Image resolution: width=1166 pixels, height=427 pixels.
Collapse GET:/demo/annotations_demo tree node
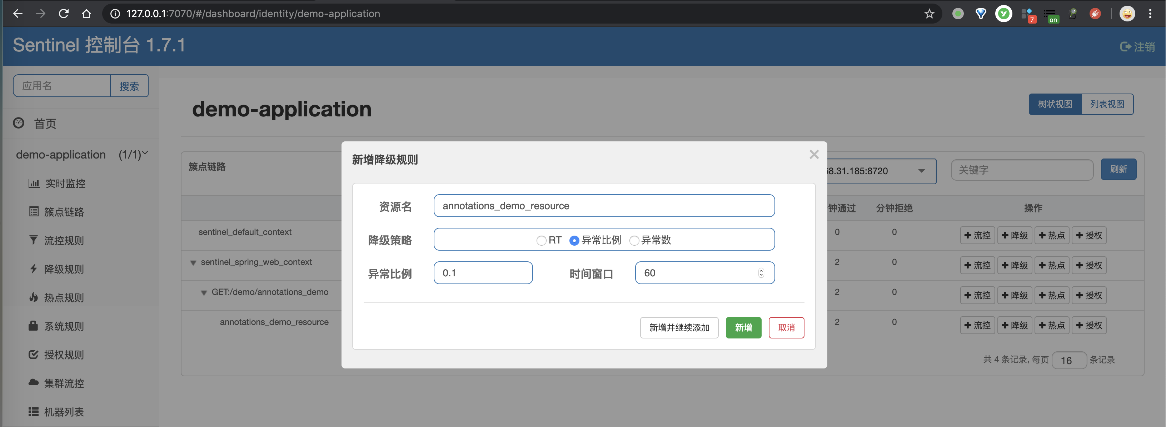tap(204, 293)
